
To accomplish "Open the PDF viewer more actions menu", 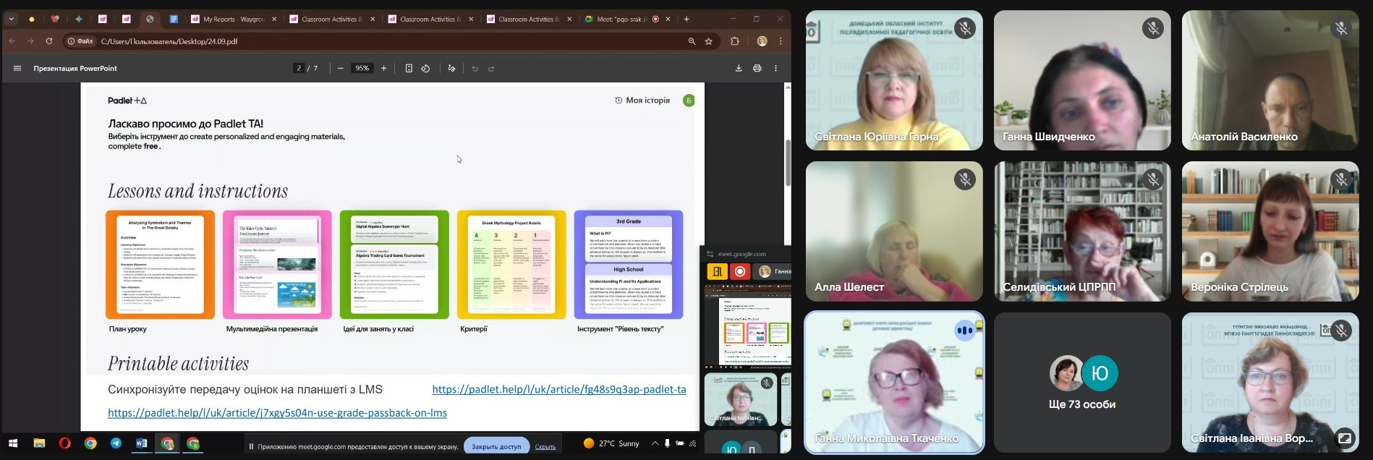I will 775,68.
